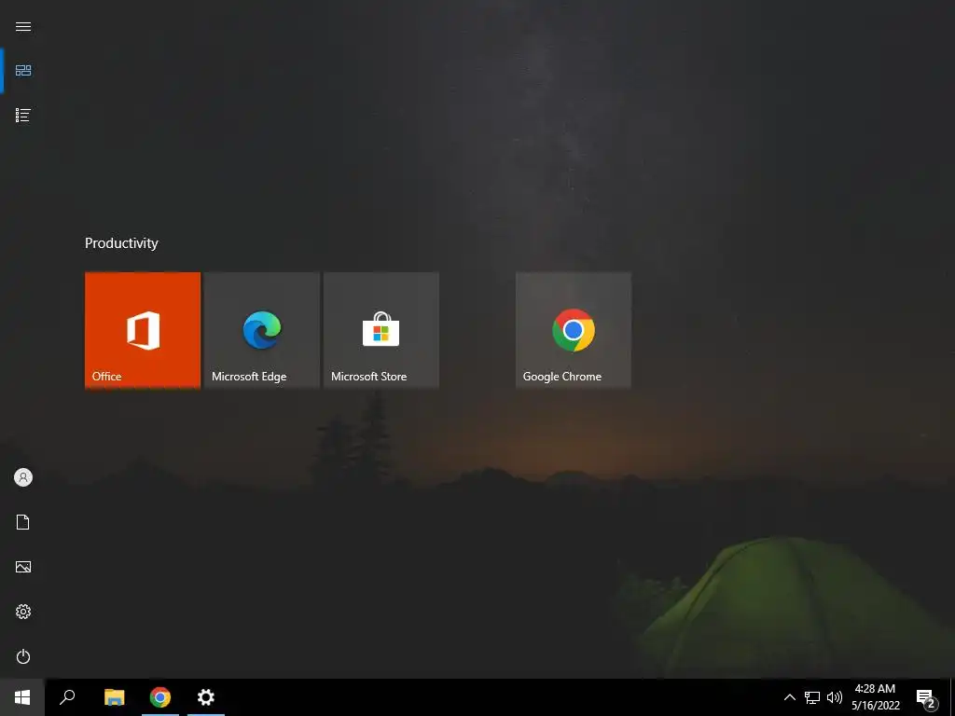Switch to Google Chrome on the taskbar
Viewport: 955px width, 716px height.
point(160,697)
